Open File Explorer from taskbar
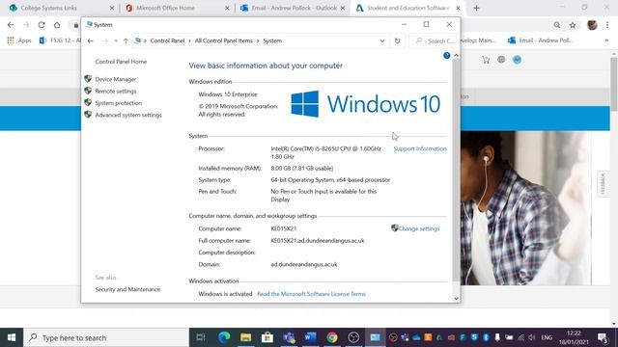The width and height of the screenshot is (618, 347). click(x=246, y=337)
